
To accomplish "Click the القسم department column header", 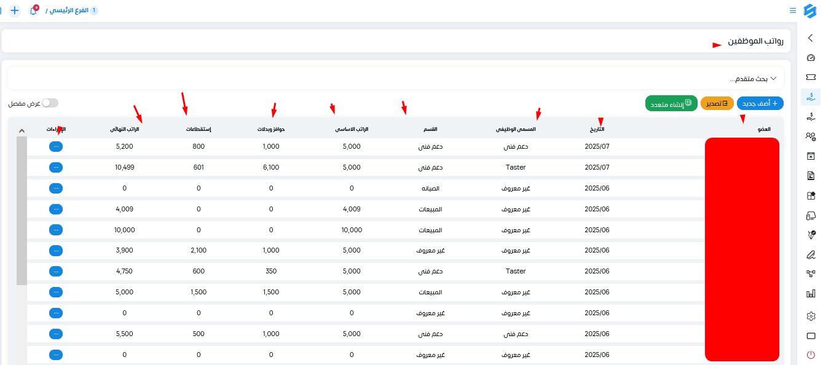I will [x=431, y=130].
